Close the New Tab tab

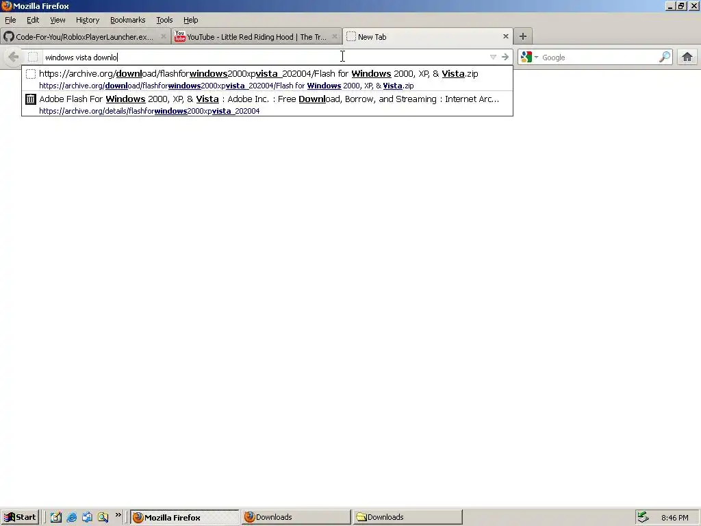point(506,36)
